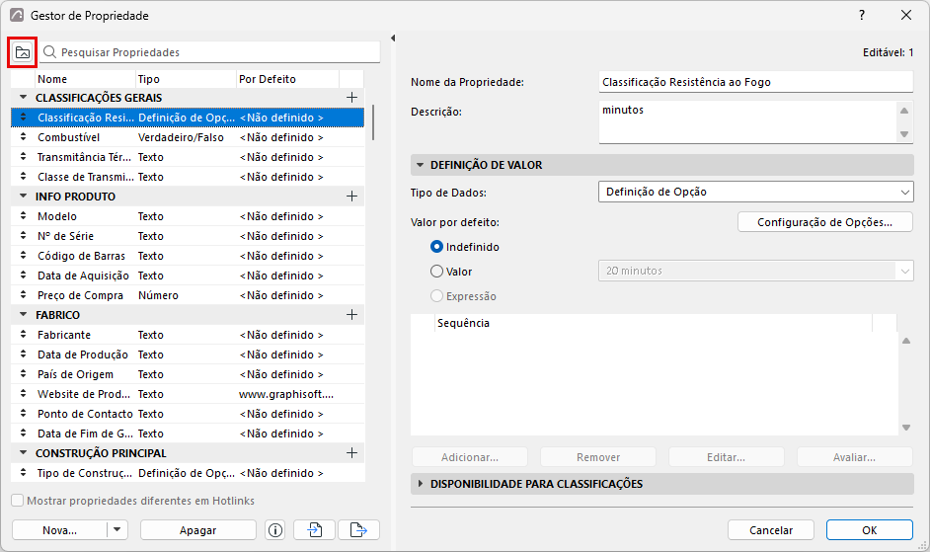Viewport: 930px width, 552px height.
Task: Enable Mostrar propriedades diferentes em Hotlinks
Action: (x=18, y=501)
